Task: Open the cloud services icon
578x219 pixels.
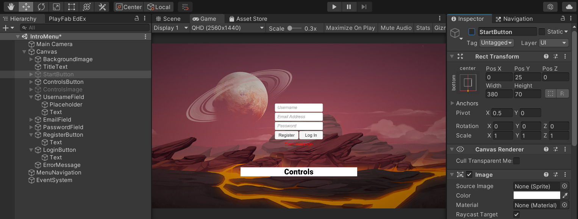Action: tap(569, 7)
